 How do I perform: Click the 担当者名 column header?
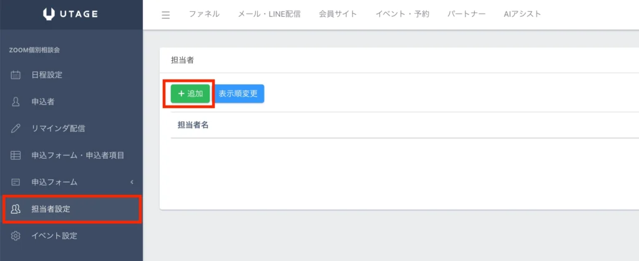click(x=193, y=126)
